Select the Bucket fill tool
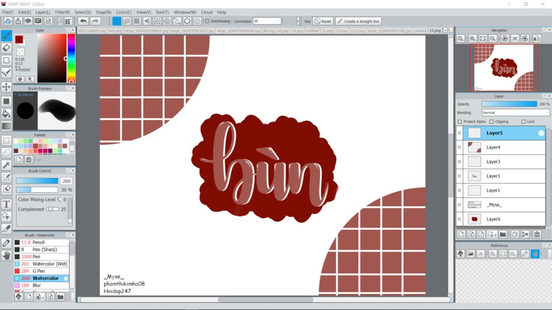 [6, 114]
